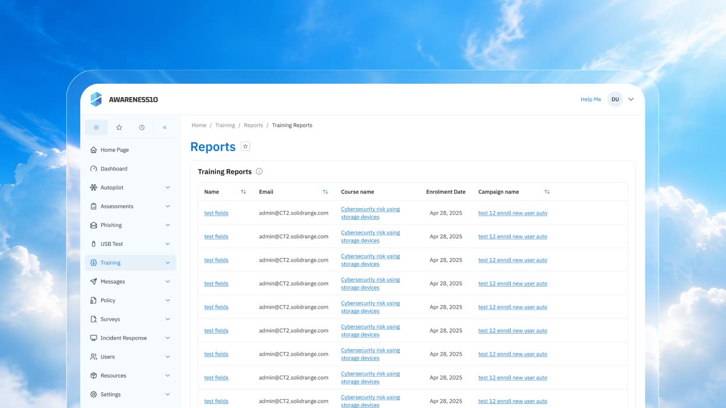Expand the Surveys submenu chevron

168,319
